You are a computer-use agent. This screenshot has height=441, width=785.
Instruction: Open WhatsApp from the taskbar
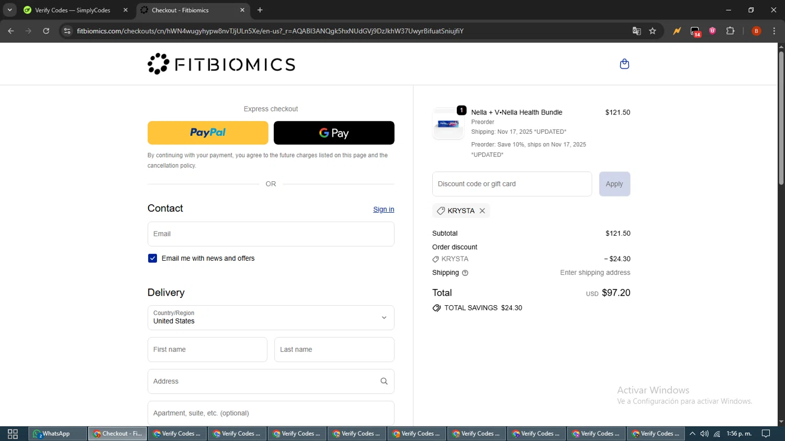coord(58,434)
